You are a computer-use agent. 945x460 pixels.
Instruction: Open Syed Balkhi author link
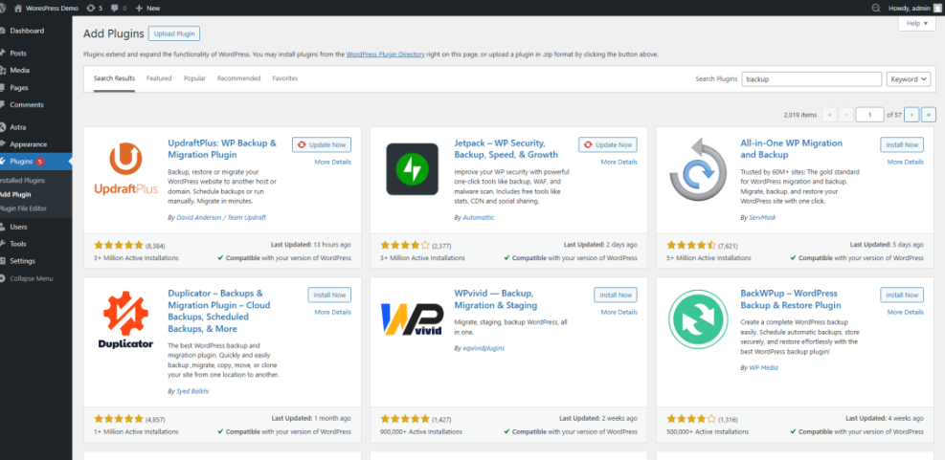click(192, 391)
